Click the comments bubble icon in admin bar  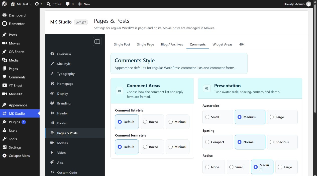coord(68,4)
